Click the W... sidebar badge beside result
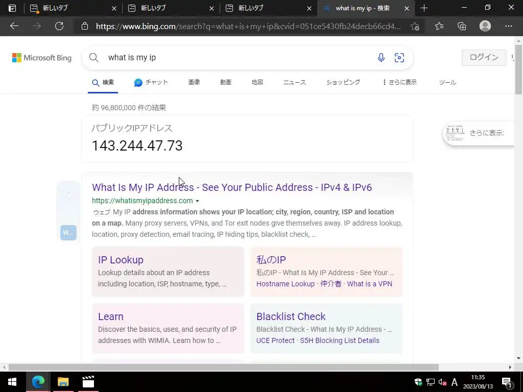523x392 pixels. click(x=68, y=233)
